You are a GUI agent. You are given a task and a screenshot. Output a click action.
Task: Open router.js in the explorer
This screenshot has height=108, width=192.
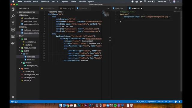click(29, 45)
